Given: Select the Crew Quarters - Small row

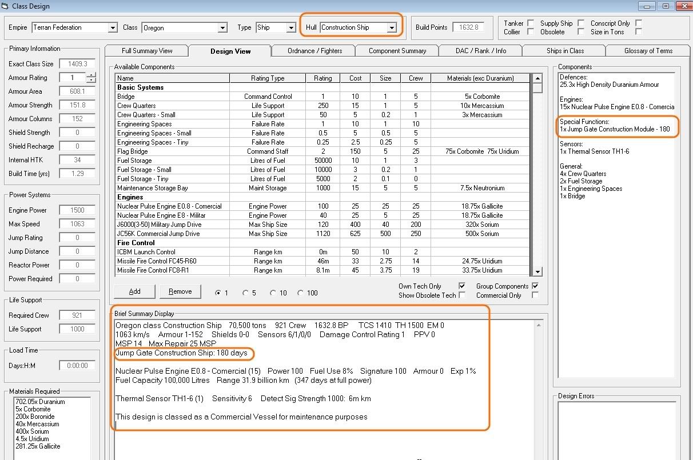Looking at the screenshot, I should point(323,115).
